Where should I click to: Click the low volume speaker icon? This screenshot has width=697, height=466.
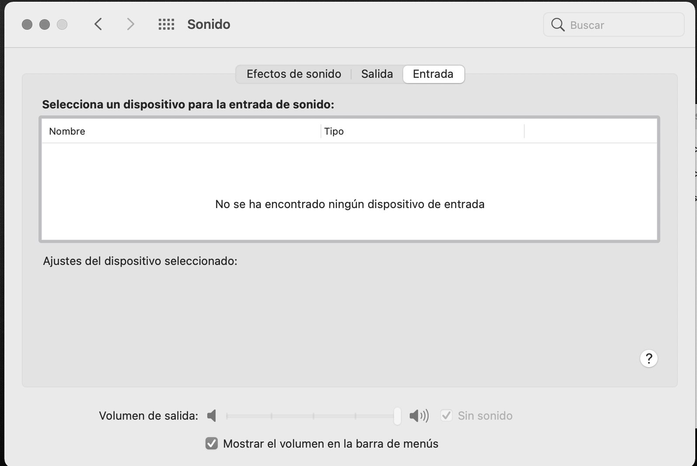click(x=212, y=416)
